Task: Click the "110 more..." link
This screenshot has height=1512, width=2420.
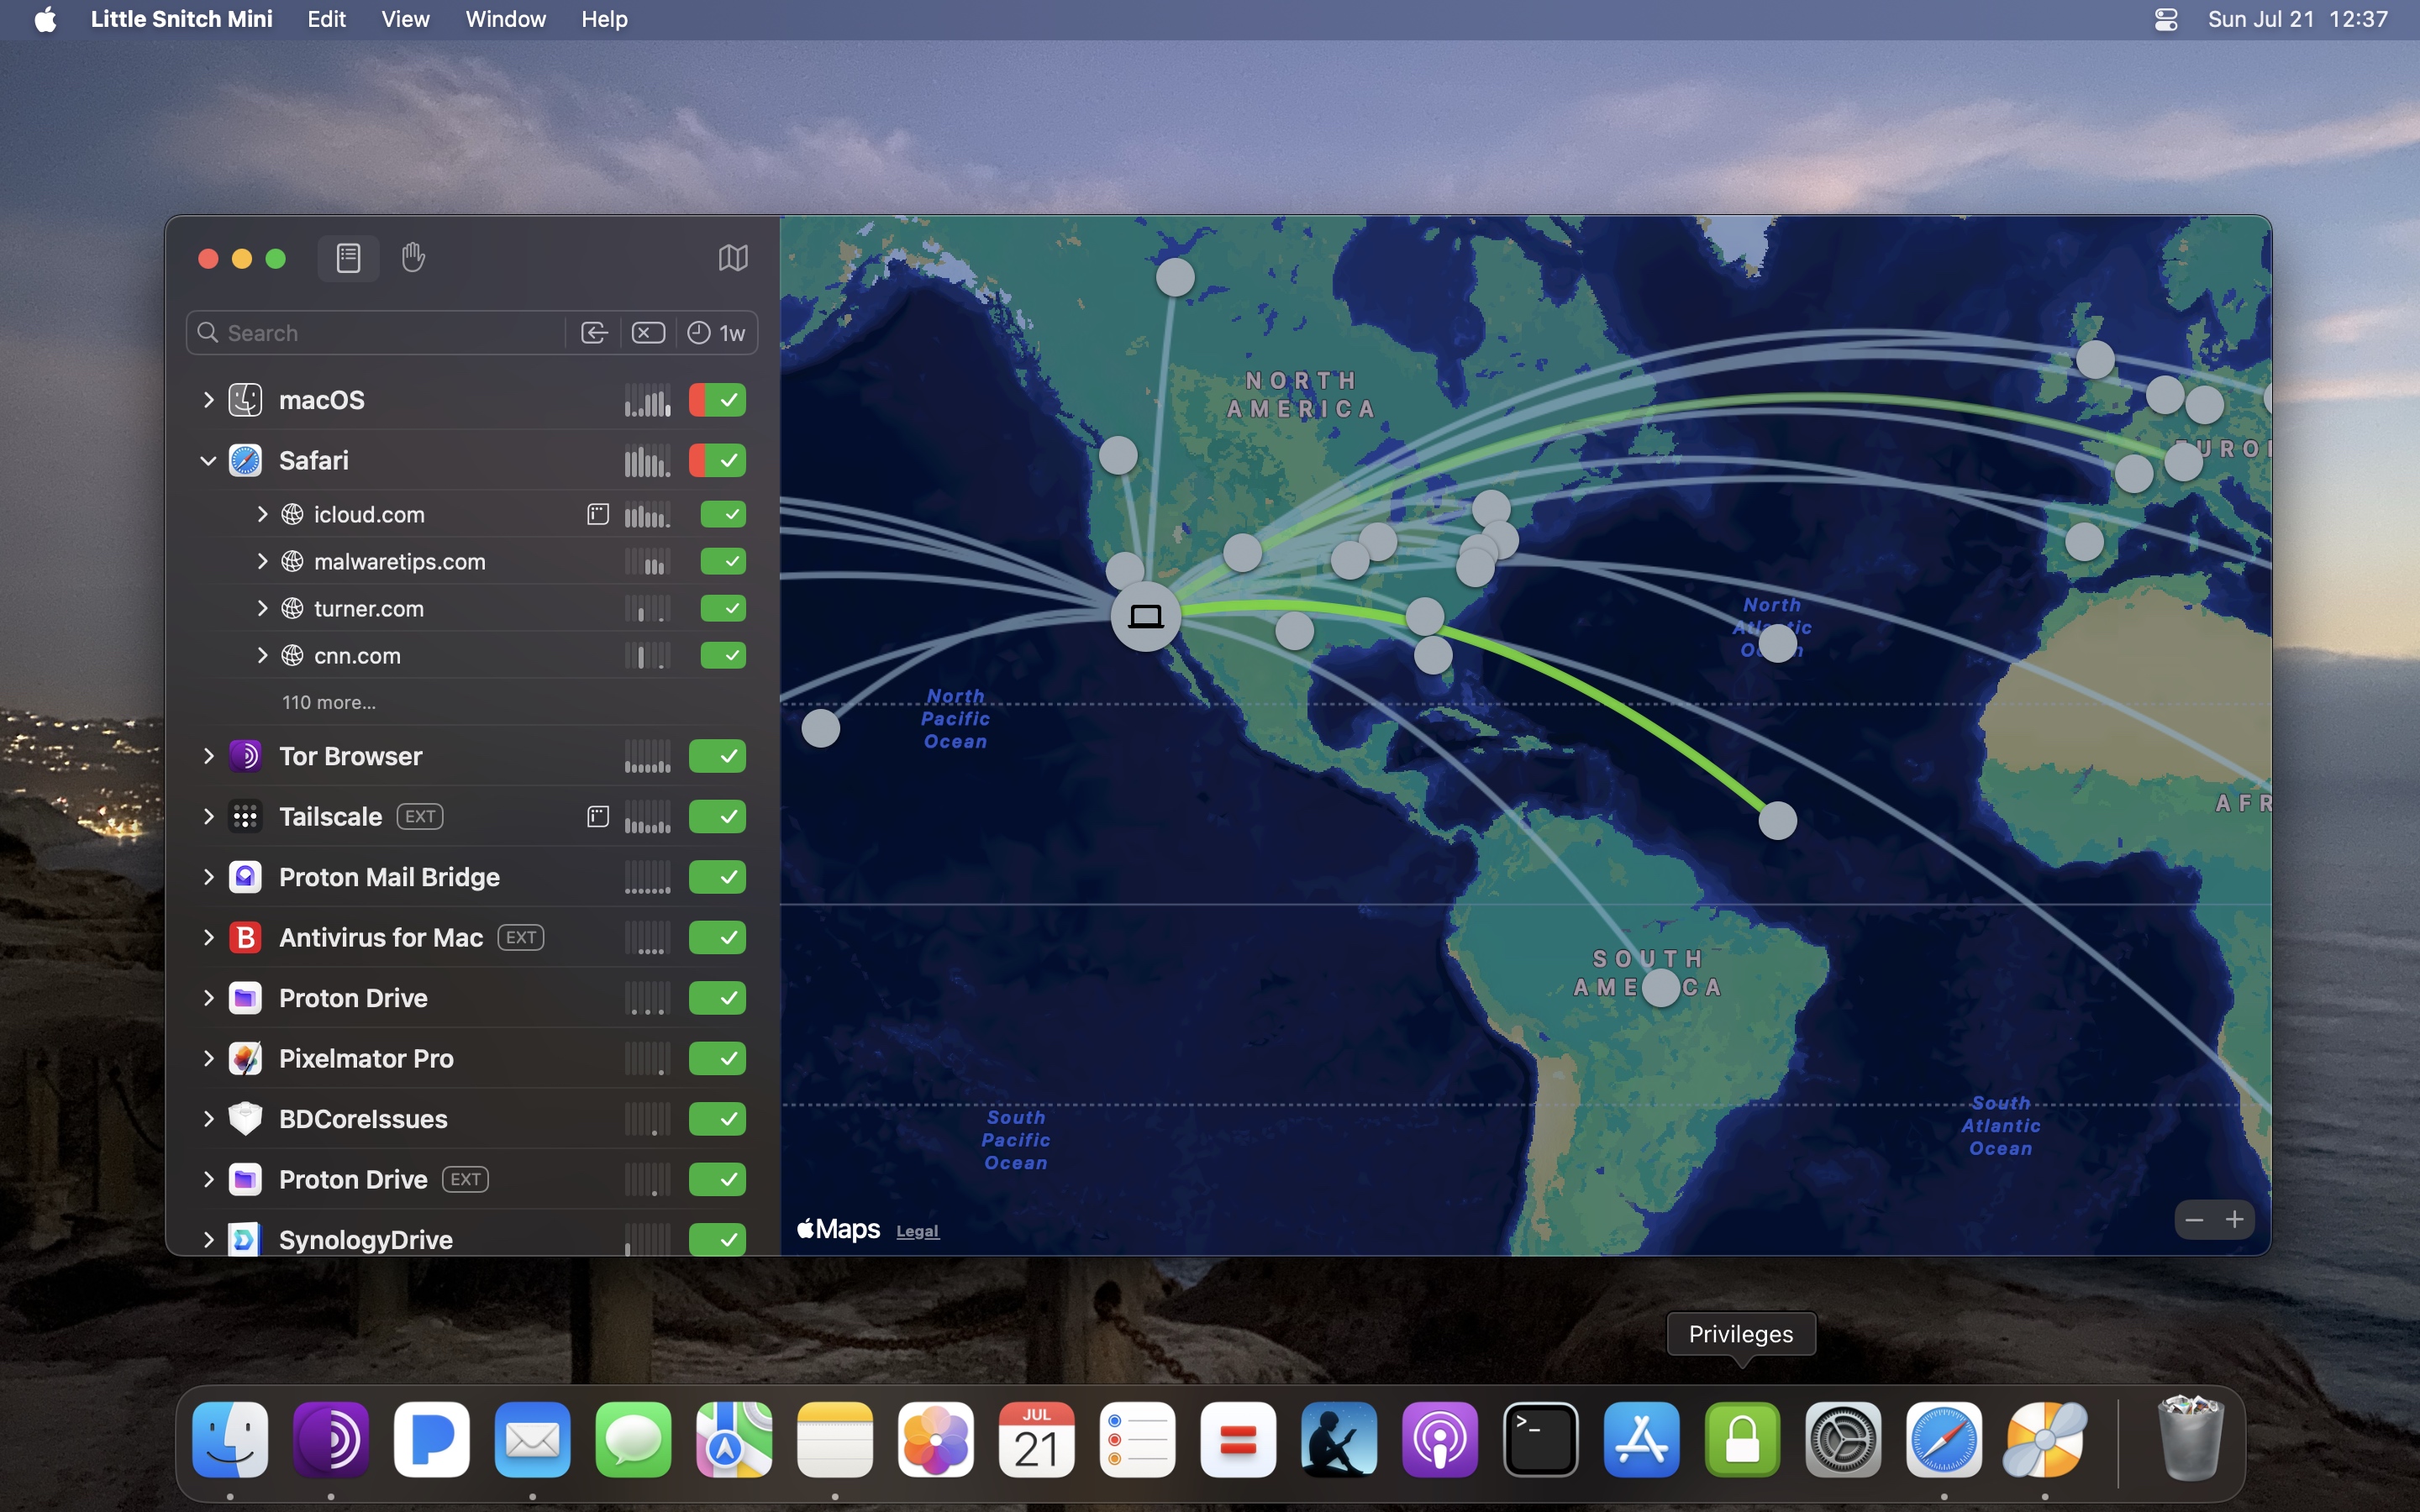Action: coord(329,703)
